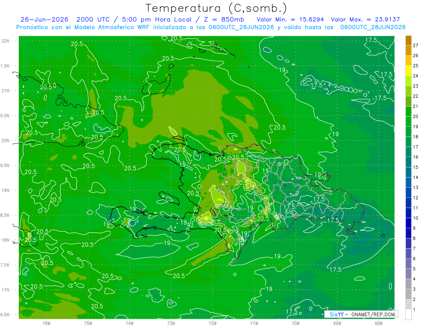Click the "22N" latitude axis label
Image resolution: width=425 pixels, height=328 pixels.
[x=6, y=41]
